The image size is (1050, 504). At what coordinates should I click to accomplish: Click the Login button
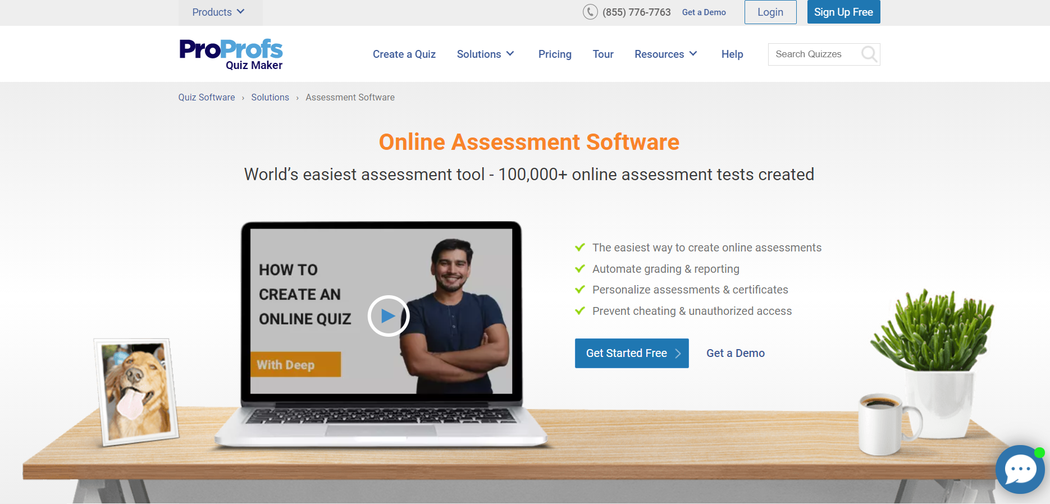click(x=770, y=12)
